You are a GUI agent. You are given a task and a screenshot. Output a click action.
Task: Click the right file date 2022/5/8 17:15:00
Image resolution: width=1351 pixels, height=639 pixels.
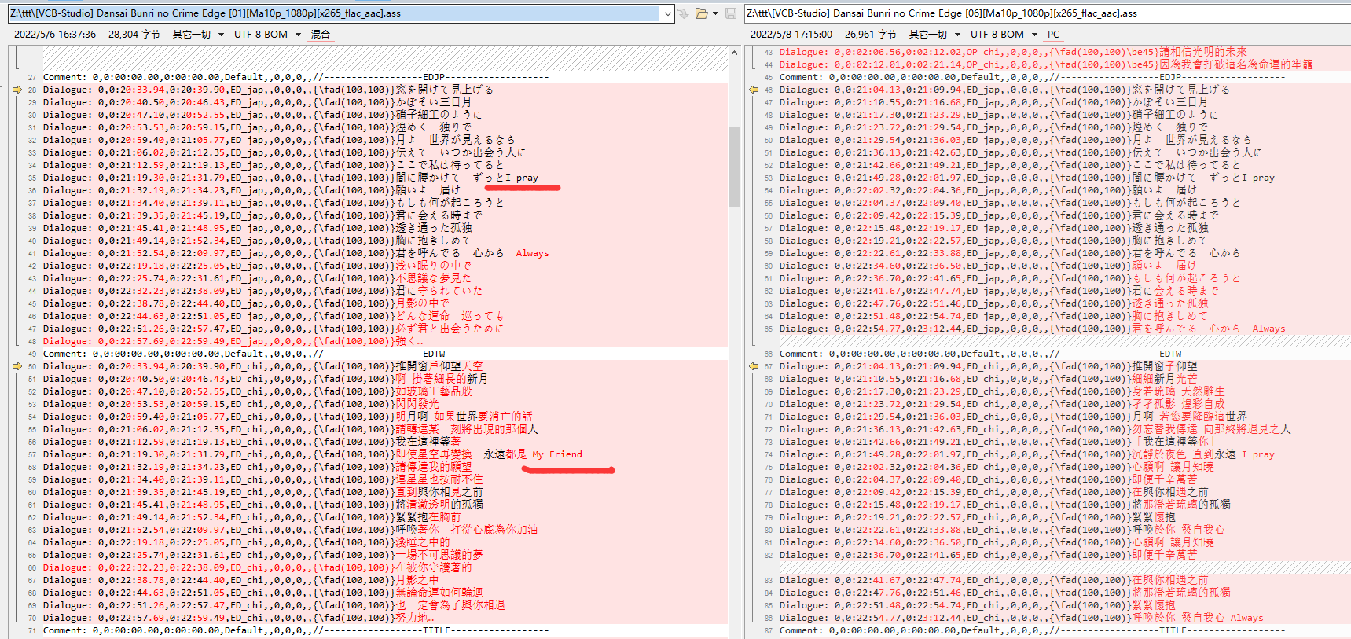coord(791,35)
